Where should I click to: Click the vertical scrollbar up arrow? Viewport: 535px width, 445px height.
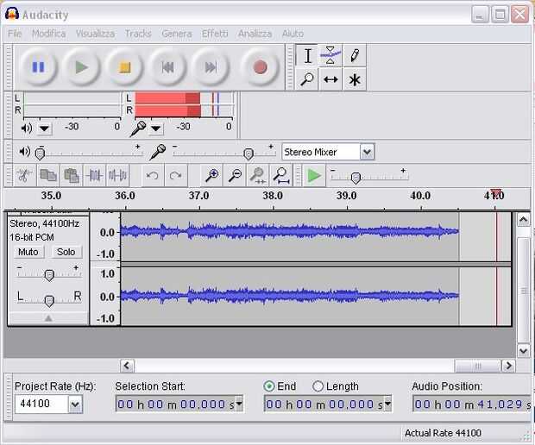tap(524, 220)
